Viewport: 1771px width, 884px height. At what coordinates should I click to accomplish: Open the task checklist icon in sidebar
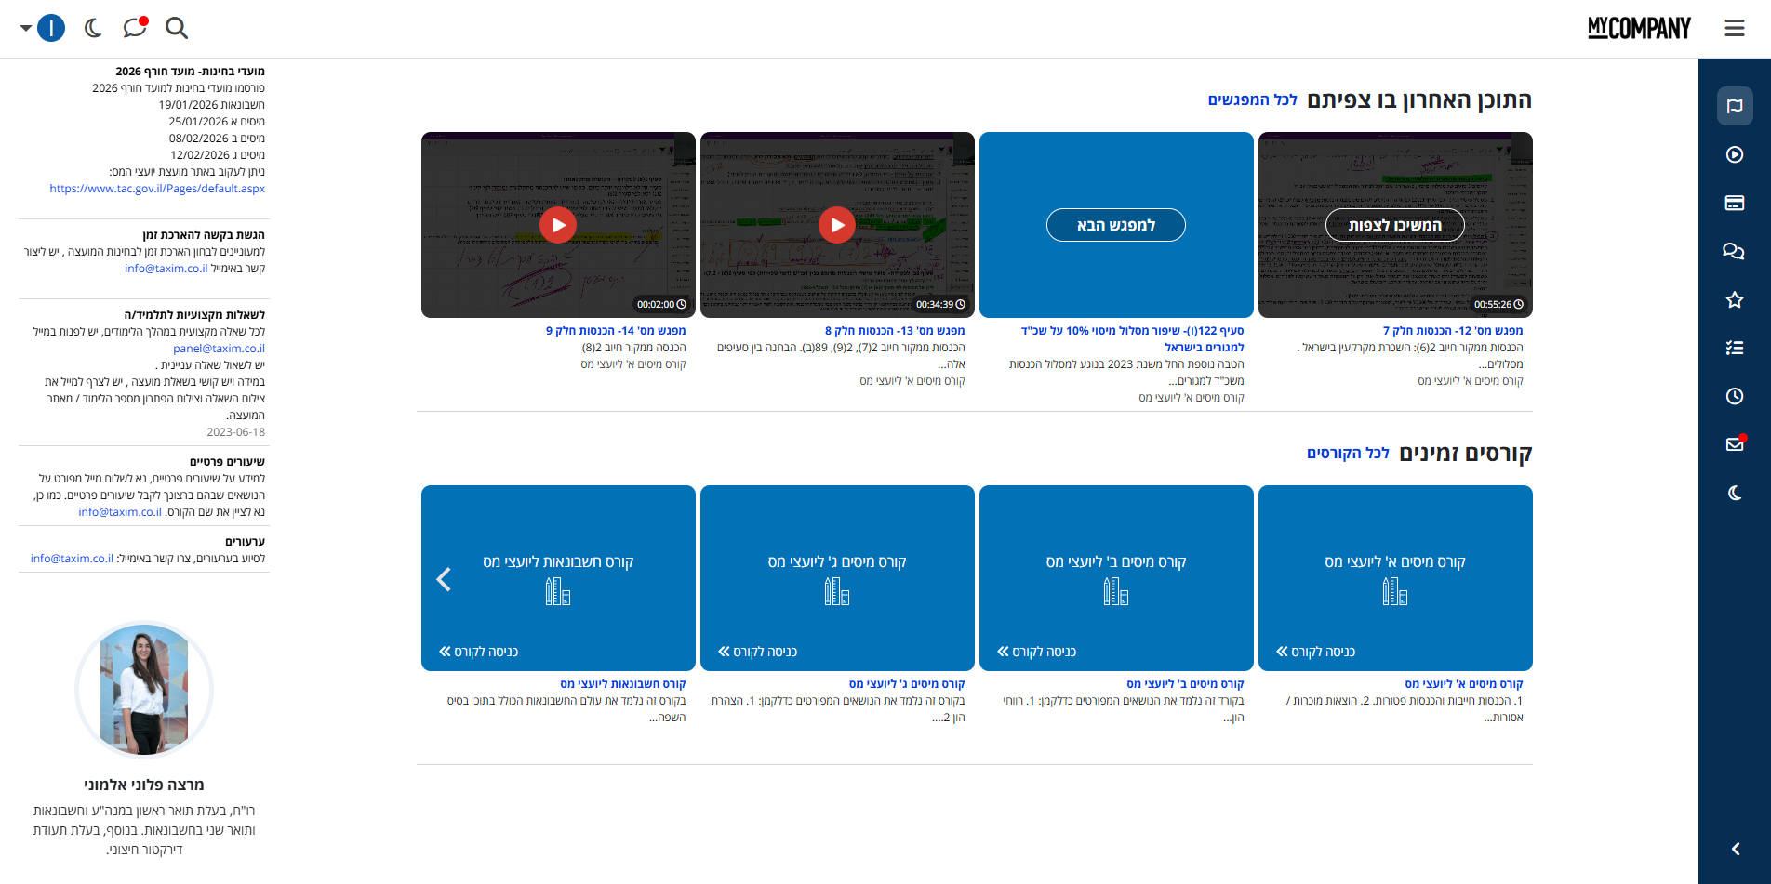[1734, 348]
